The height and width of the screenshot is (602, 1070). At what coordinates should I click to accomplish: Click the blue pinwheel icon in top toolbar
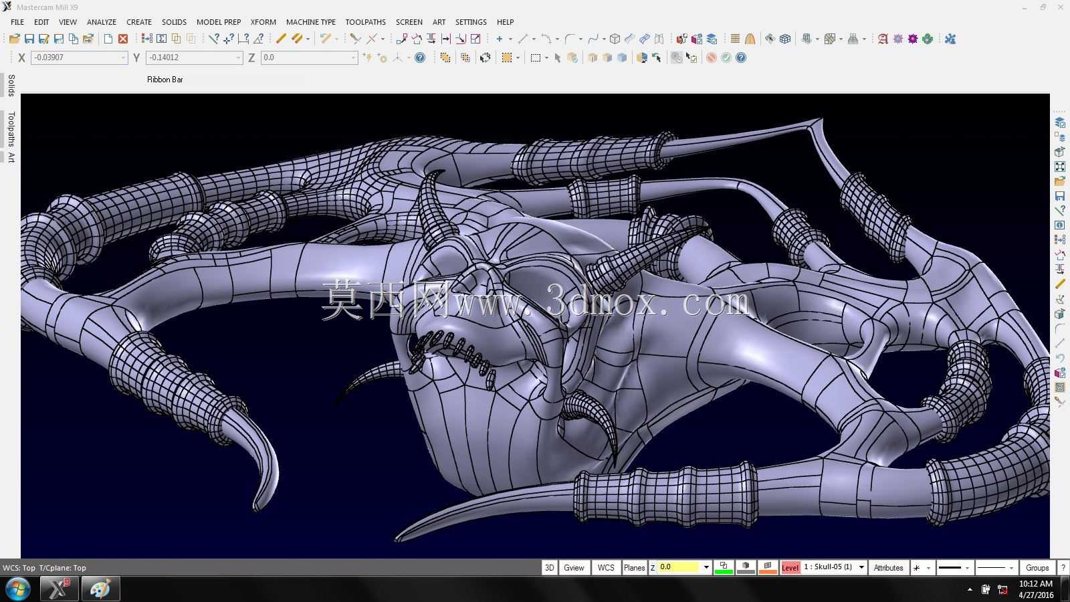tap(950, 39)
